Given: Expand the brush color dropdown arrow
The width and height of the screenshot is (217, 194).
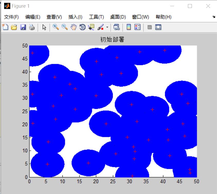Looking at the screenshot, I should point(107,27).
